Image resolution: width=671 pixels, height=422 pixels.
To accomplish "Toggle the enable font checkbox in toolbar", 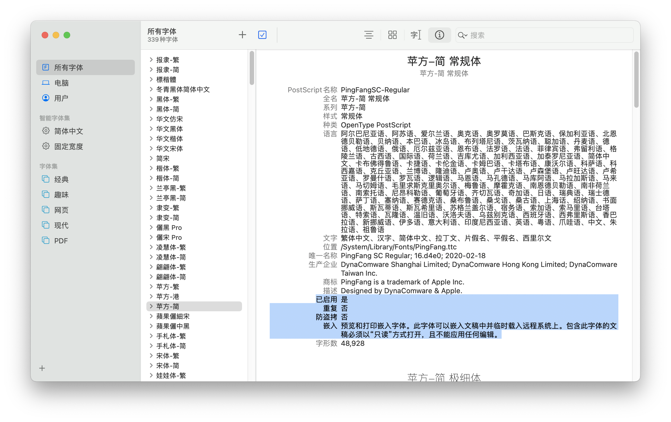I will tap(262, 35).
